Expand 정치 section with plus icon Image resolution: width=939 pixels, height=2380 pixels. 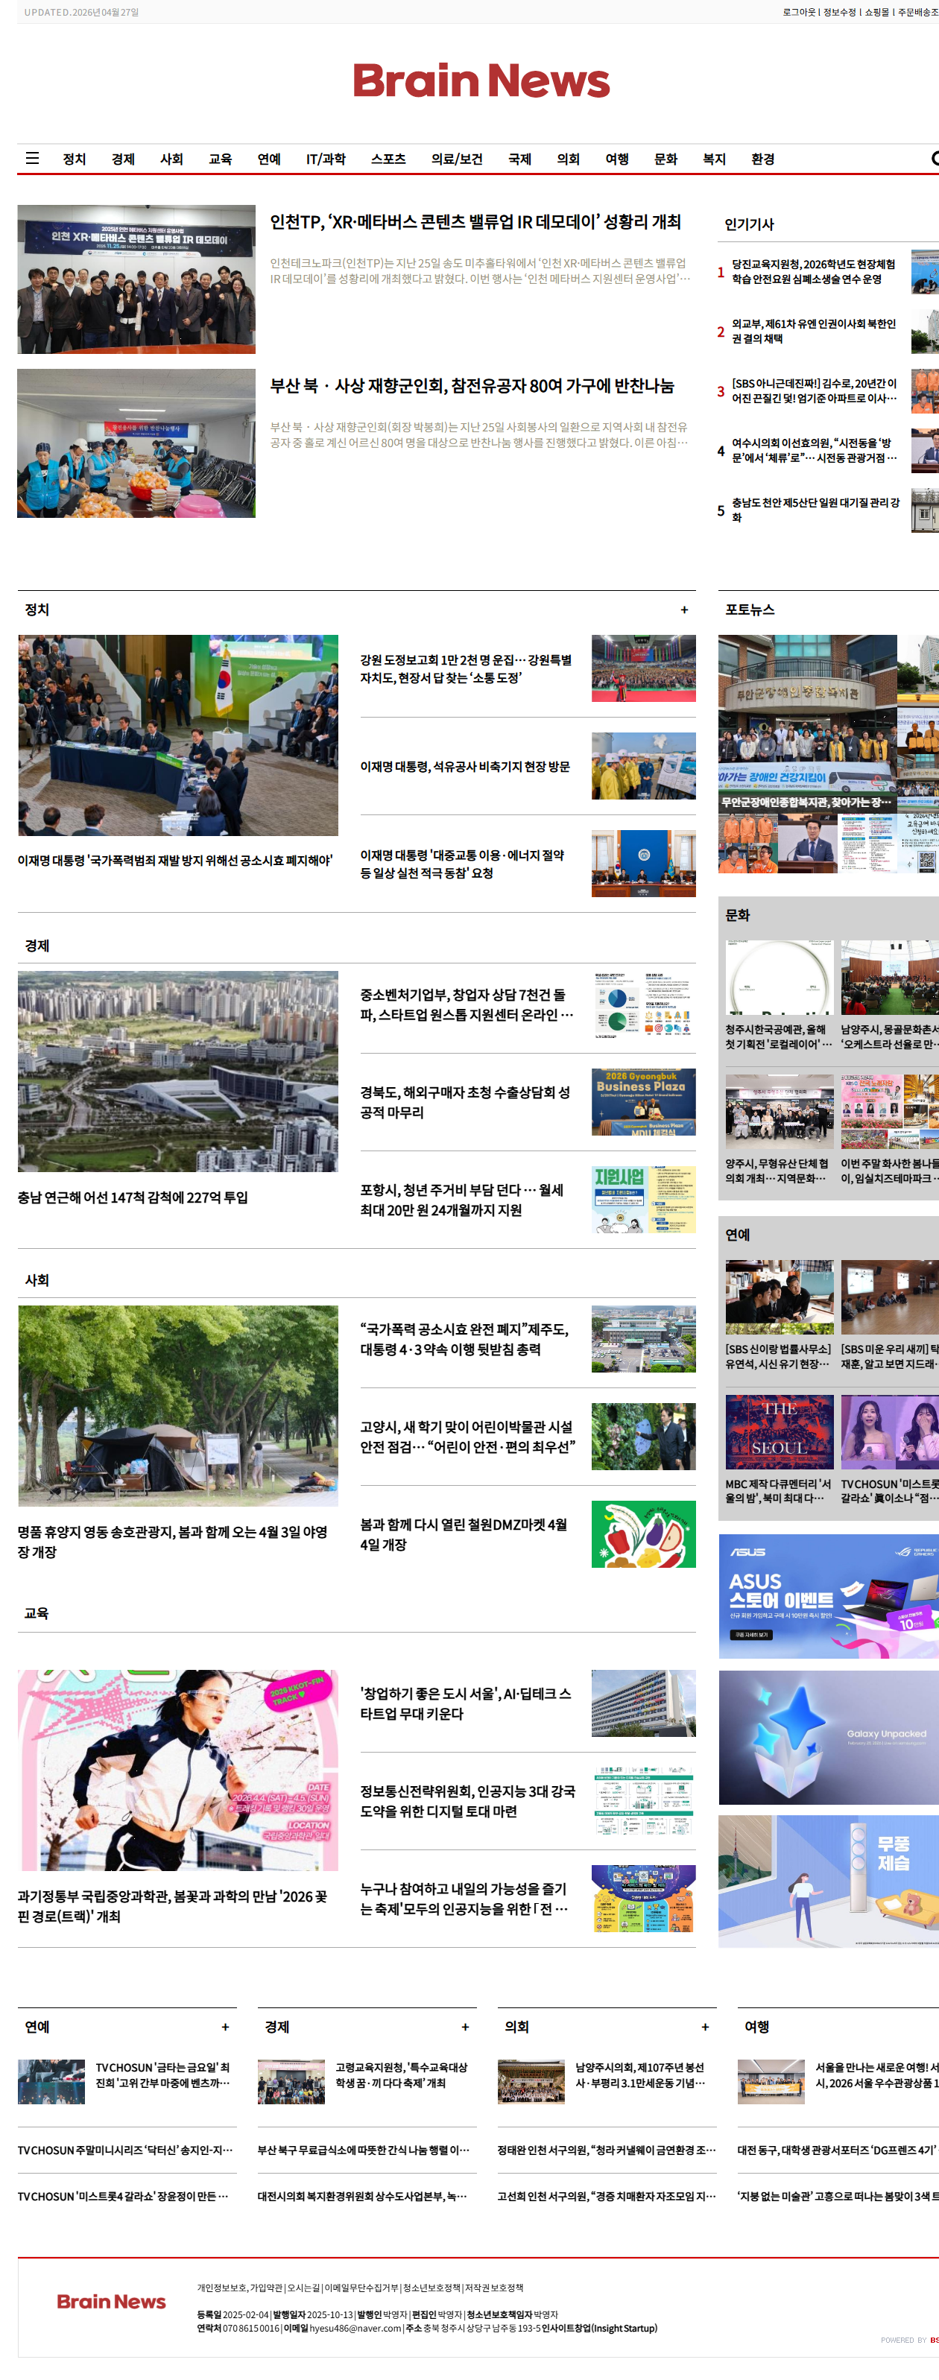pyautogui.click(x=684, y=610)
